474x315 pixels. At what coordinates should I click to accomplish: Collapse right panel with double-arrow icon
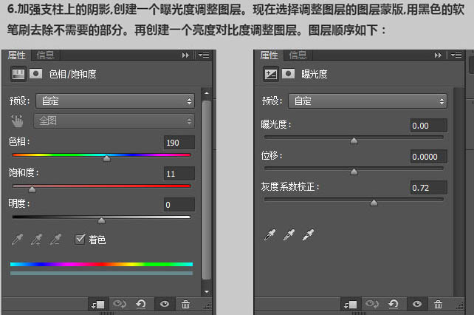coord(438,55)
